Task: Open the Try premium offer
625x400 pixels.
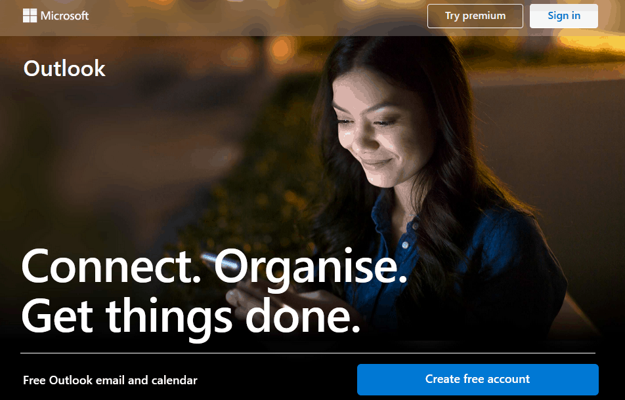Action: tap(475, 16)
